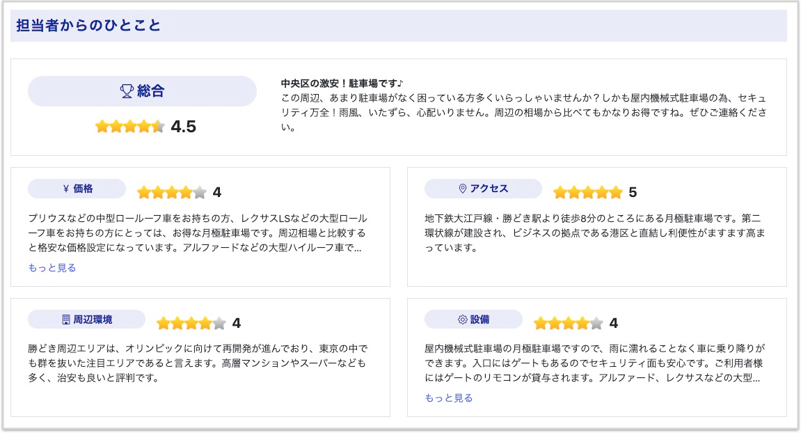Viewport: 801px width, 433px height.
Task: Expand 価格 description with もっと見る
Action: coord(52,268)
